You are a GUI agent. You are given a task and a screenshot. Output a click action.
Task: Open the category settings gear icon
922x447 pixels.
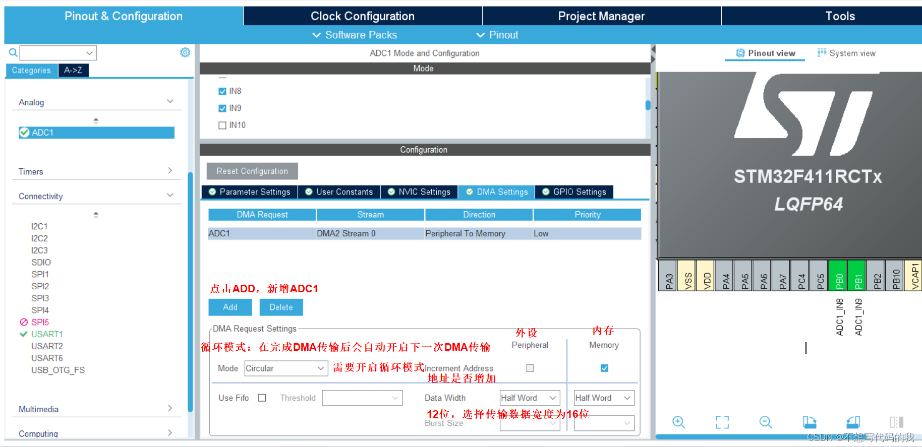(185, 52)
